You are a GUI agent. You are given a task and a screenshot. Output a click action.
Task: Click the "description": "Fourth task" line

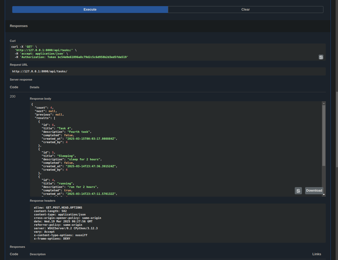pyautogui.click(x=67, y=132)
